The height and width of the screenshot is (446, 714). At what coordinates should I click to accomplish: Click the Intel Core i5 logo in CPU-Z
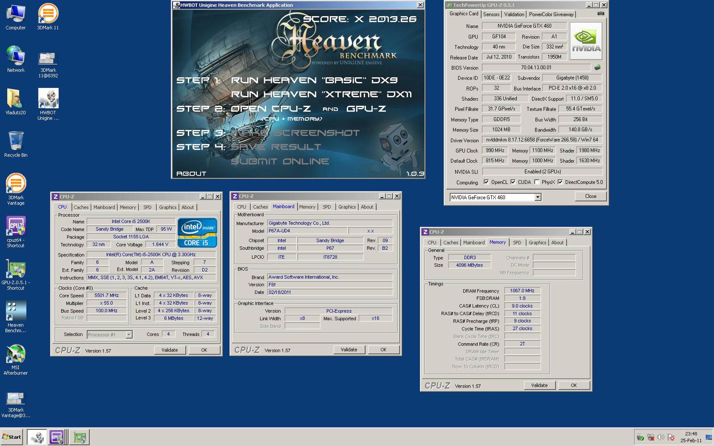point(197,232)
